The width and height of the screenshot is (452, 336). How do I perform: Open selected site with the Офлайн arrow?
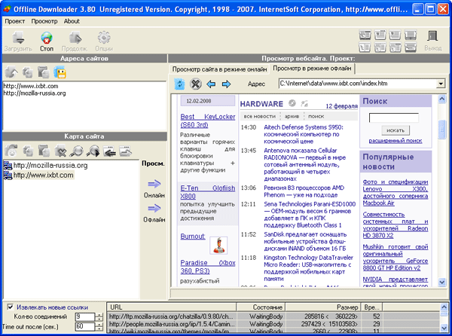154,208
